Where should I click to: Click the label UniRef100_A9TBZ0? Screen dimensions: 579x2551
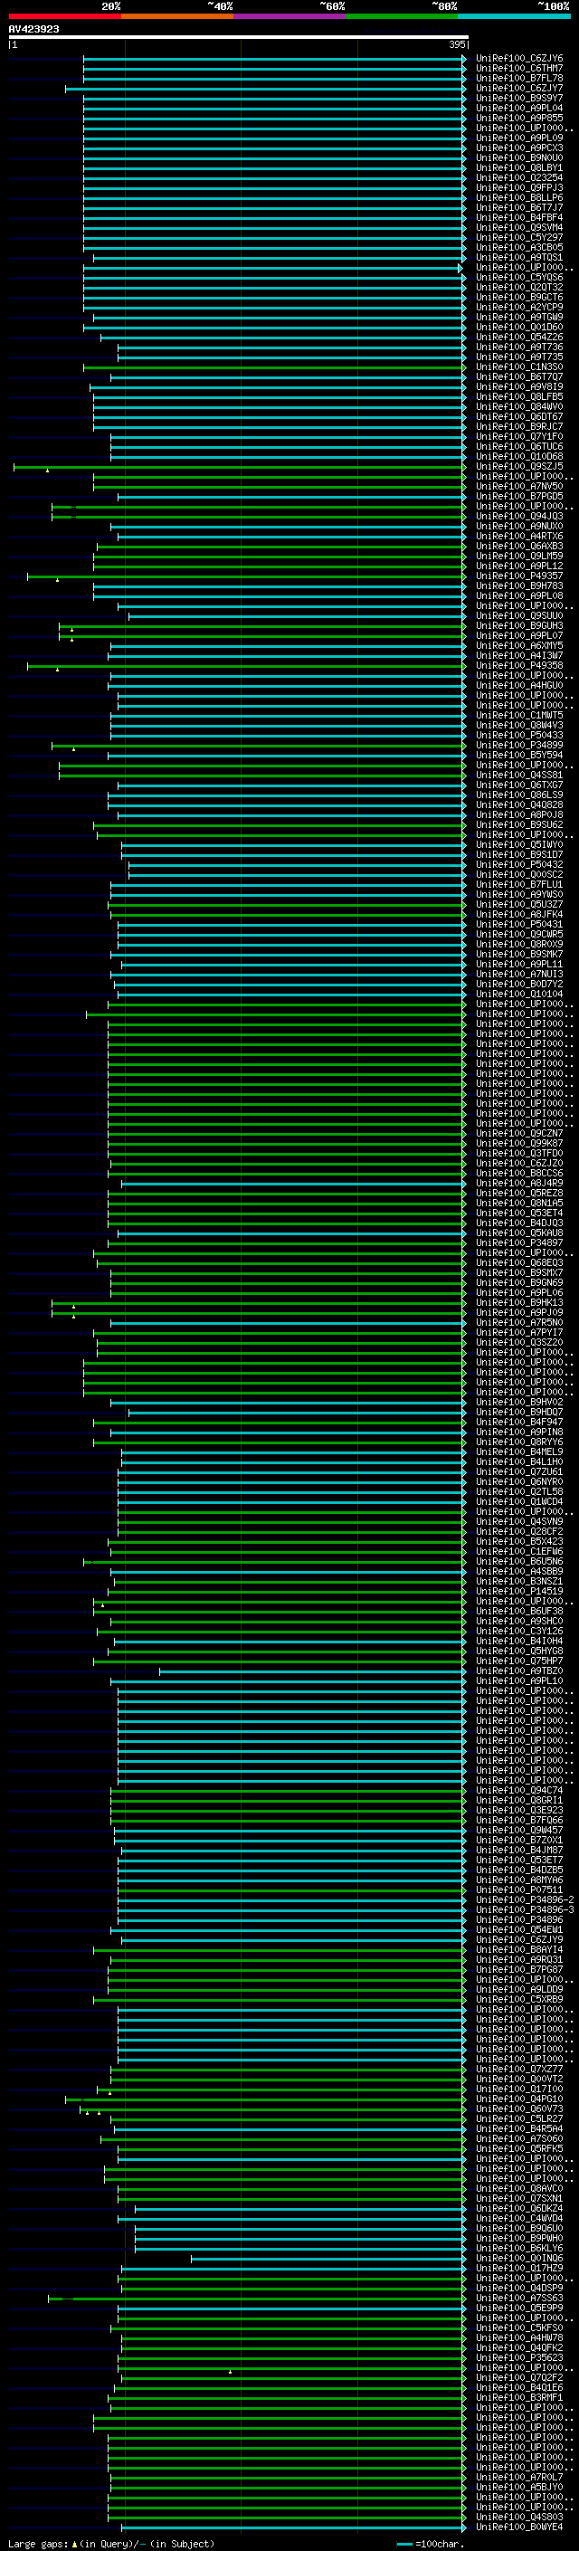pos(519,1671)
